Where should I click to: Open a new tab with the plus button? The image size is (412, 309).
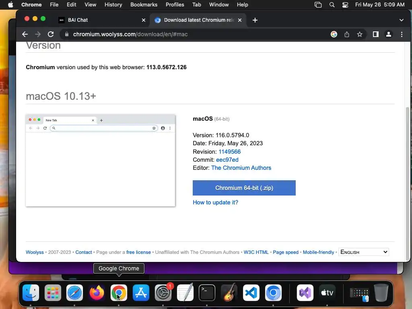[x=255, y=20]
